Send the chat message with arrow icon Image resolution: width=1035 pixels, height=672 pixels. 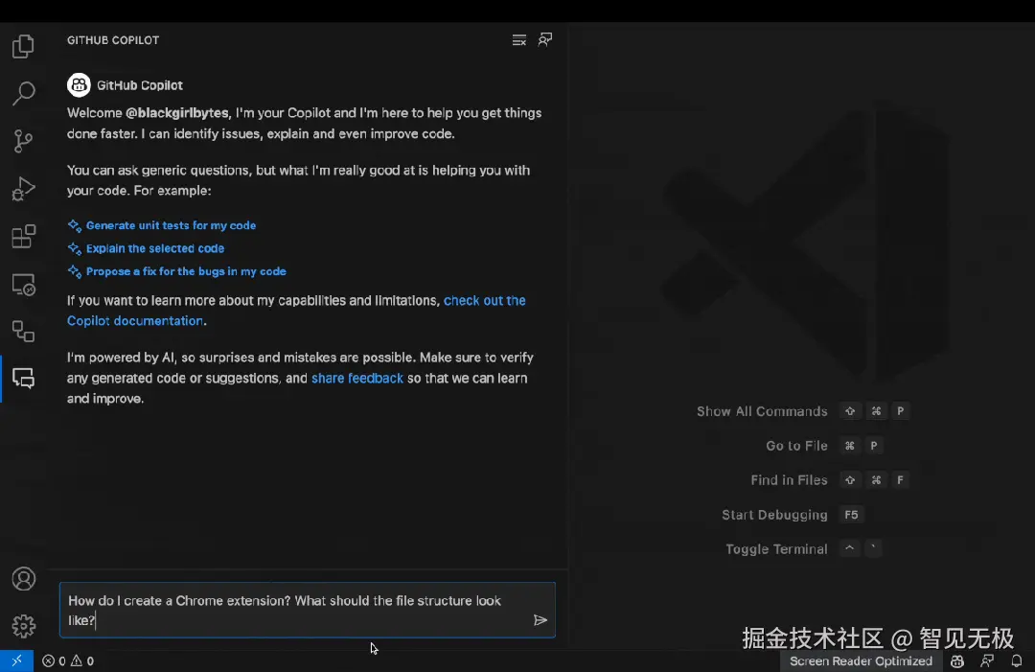click(x=540, y=620)
